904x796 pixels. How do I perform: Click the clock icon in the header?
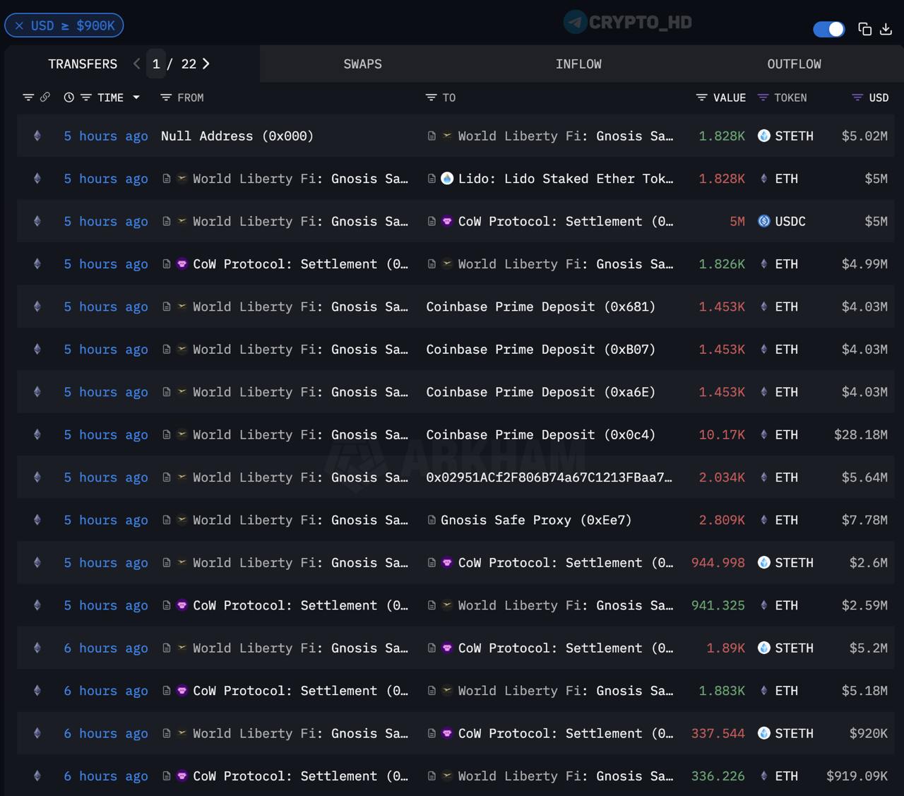point(69,97)
